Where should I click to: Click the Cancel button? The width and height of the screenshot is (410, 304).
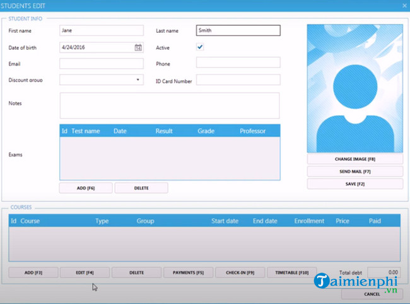point(372,294)
